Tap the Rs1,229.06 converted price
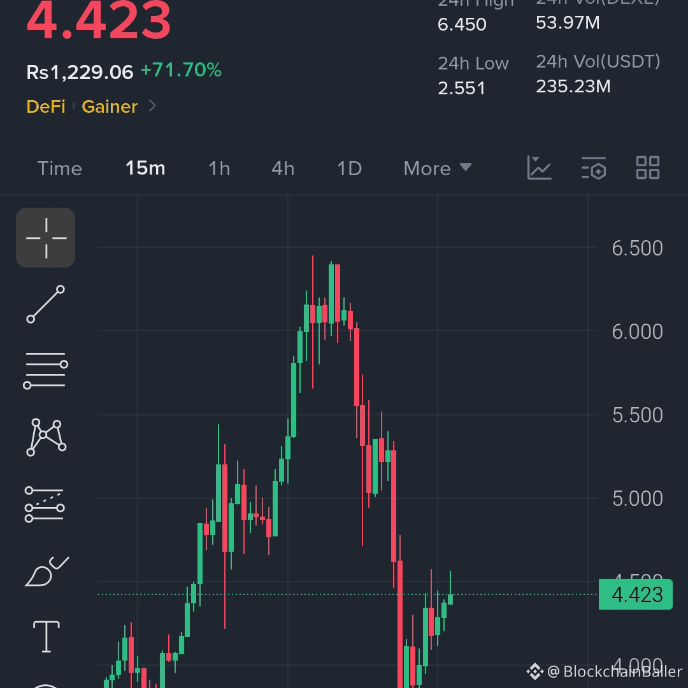Viewport: 688px width, 688px height. coord(80,72)
